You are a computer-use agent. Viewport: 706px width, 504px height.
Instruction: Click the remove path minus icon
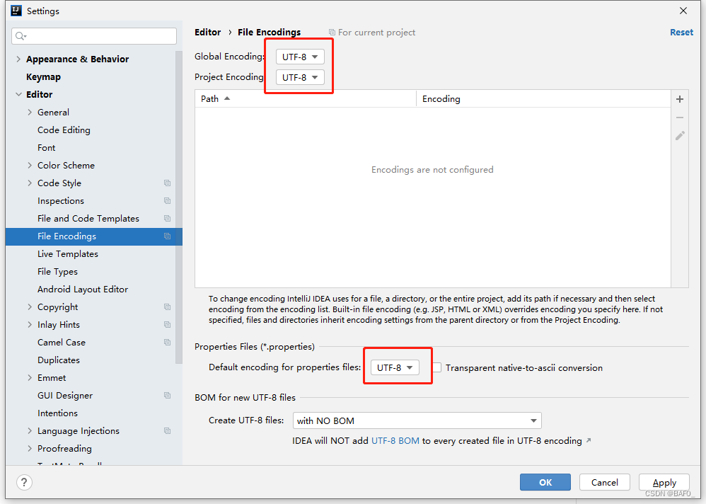coord(679,118)
